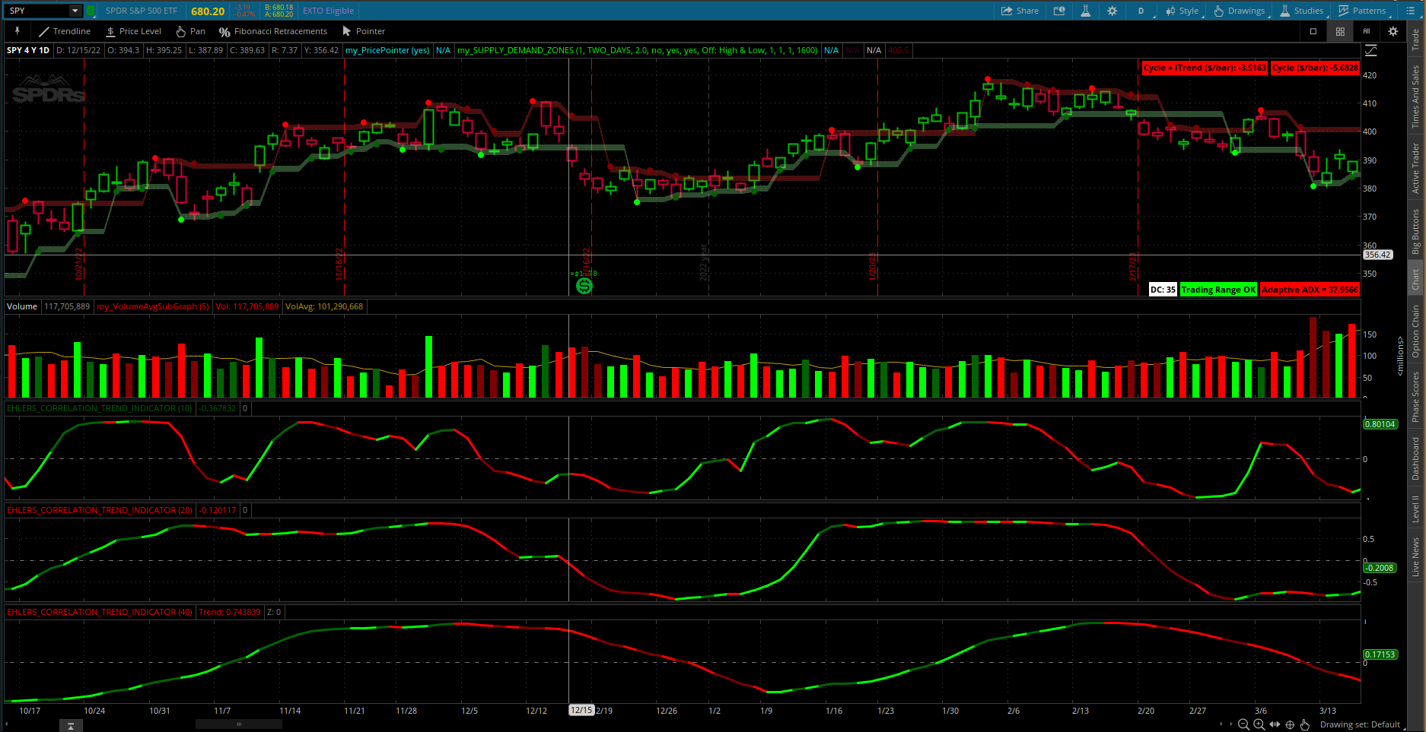Open the SPY symbol dropdown arrow
Image resolution: width=1426 pixels, height=732 pixels.
[x=75, y=11]
